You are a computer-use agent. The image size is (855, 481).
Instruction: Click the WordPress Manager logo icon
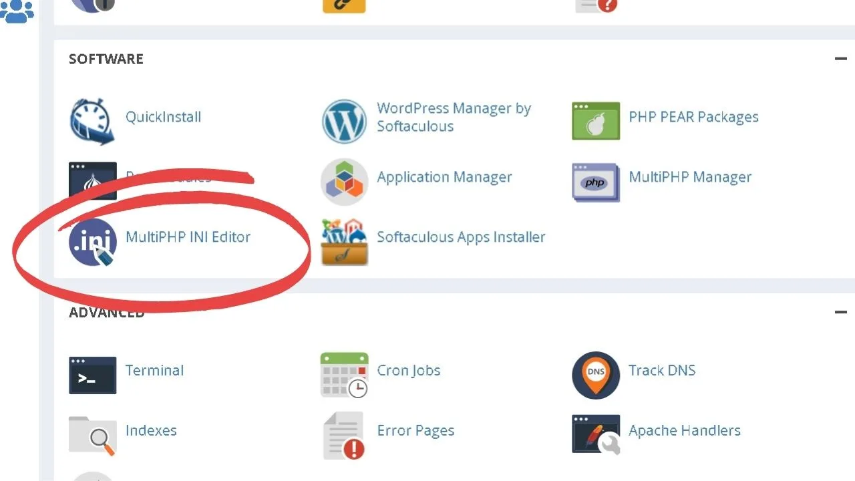(344, 121)
